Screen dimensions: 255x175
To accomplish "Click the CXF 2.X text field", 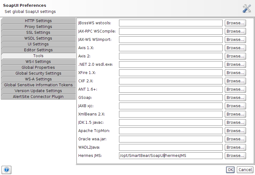I will pos(171,81).
